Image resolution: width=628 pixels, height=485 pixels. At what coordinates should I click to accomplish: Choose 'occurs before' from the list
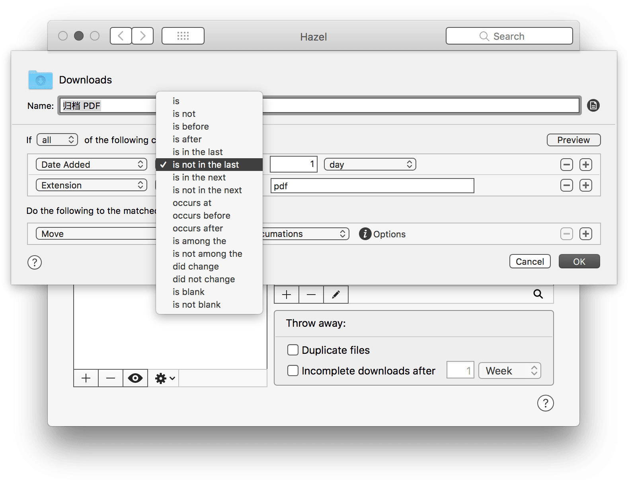coord(201,215)
